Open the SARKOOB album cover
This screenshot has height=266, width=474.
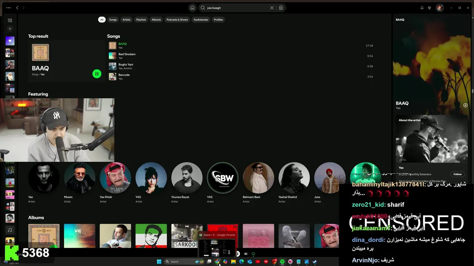coord(187,236)
